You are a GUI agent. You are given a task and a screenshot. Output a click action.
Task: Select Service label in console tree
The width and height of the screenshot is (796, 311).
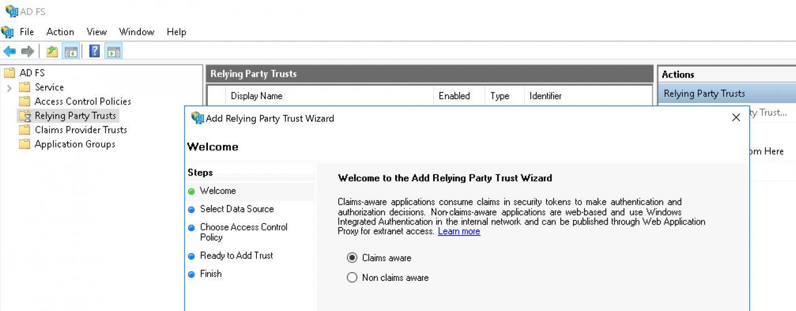point(49,87)
